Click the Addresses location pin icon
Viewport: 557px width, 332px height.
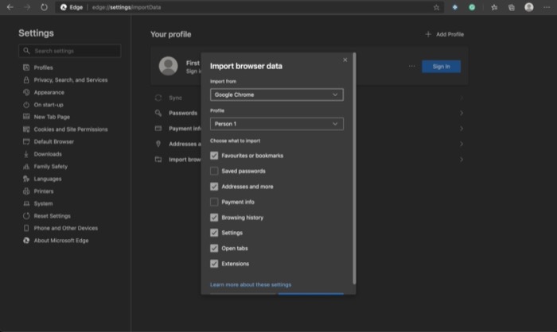(x=158, y=144)
